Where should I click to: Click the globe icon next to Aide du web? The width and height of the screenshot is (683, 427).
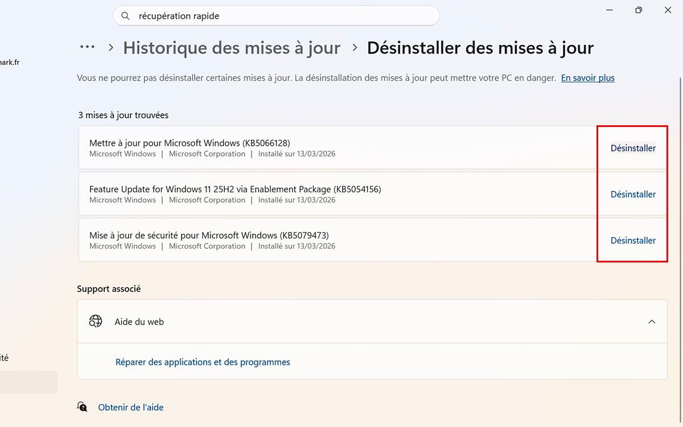(96, 321)
